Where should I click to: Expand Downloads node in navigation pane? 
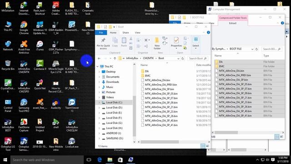99,82
